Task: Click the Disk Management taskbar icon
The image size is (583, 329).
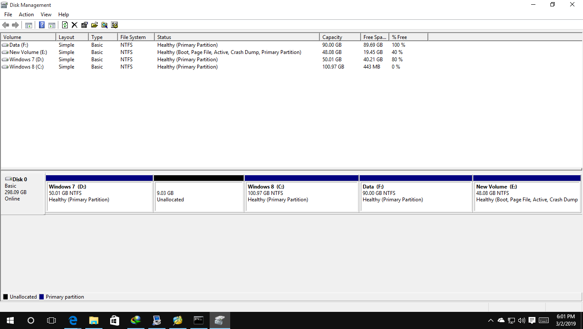Action: (219, 320)
